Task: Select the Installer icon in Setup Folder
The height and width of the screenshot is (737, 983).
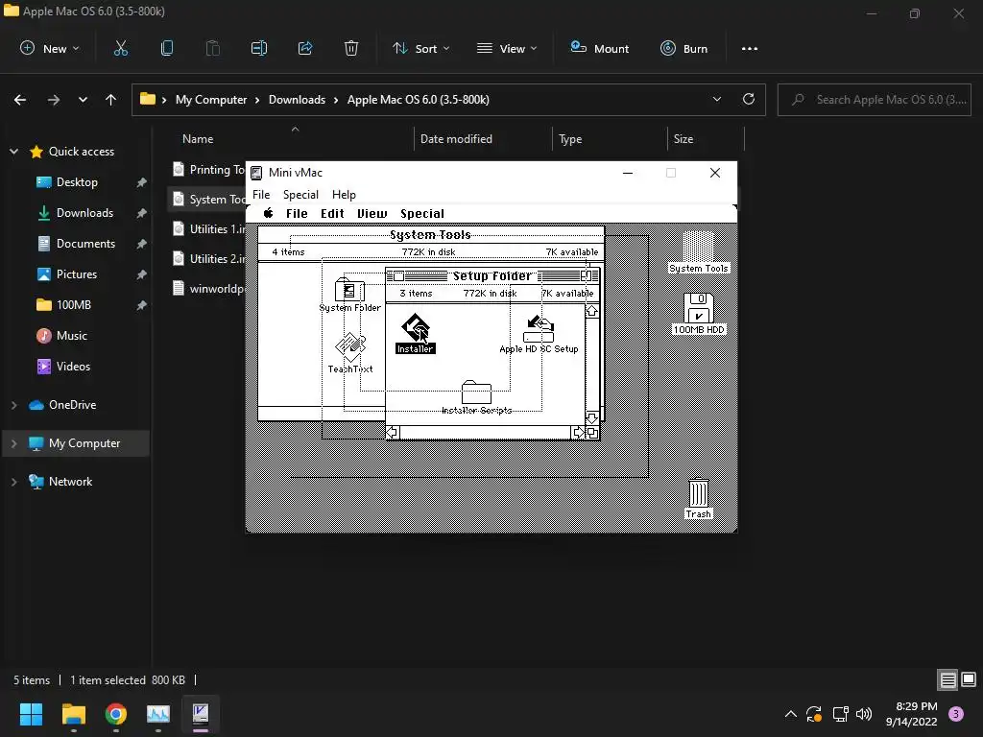Action: coord(415,328)
